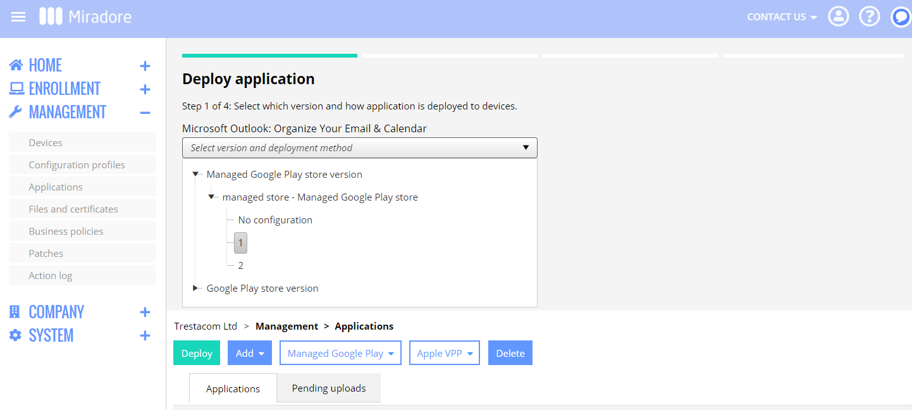Open the Contact Us dropdown
This screenshot has height=410, width=912.
pos(782,17)
